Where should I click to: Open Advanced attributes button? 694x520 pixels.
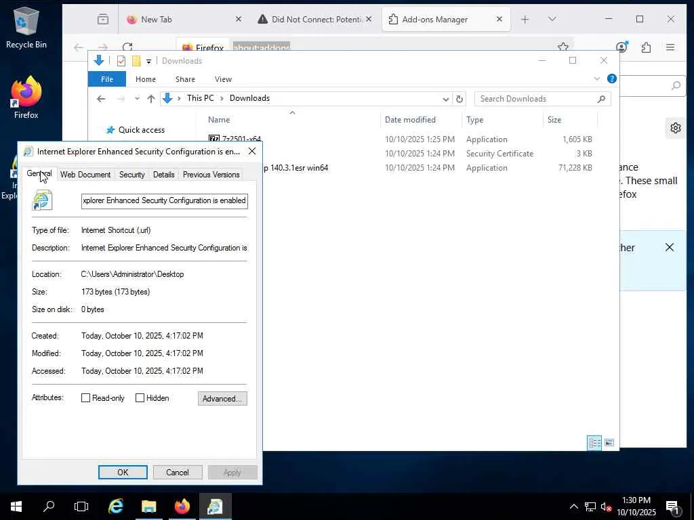pos(222,398)
